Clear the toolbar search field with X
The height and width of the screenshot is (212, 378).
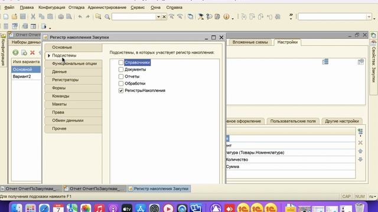(x=164, y=16)
